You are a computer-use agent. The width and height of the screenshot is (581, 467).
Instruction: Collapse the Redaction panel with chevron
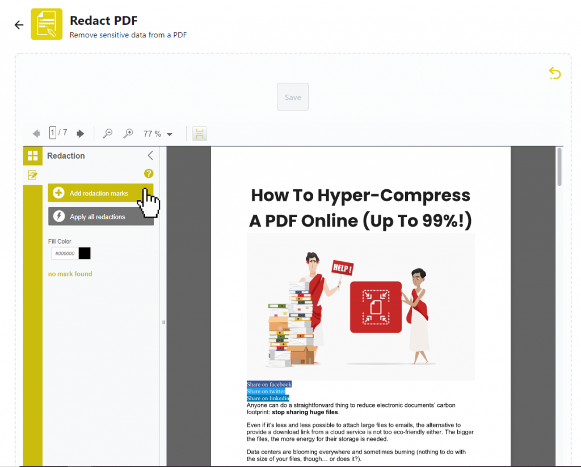point(150,155)
